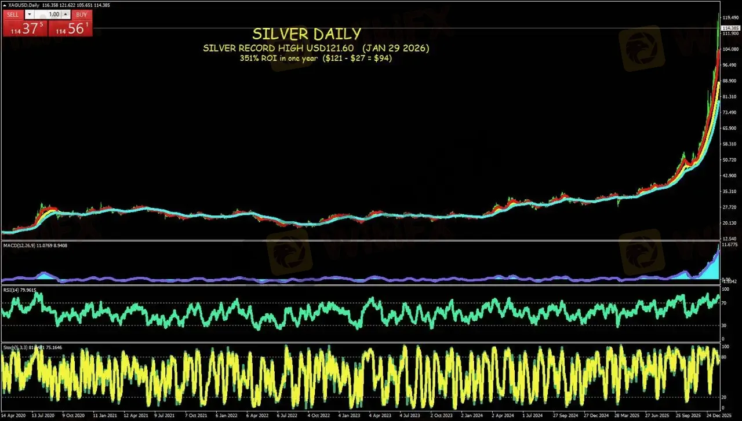Screen dimensions: 742x421
Task: Click the 104.080 price scale label
Action: [x=730, y=49]
